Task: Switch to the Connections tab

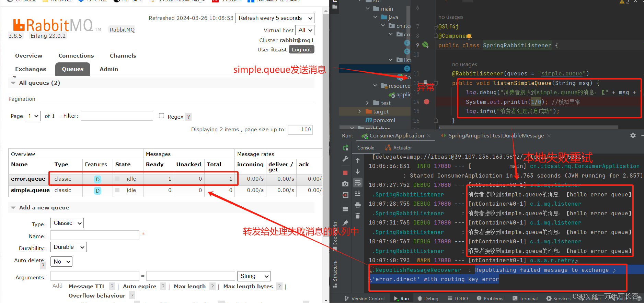Action: [76, 56]
